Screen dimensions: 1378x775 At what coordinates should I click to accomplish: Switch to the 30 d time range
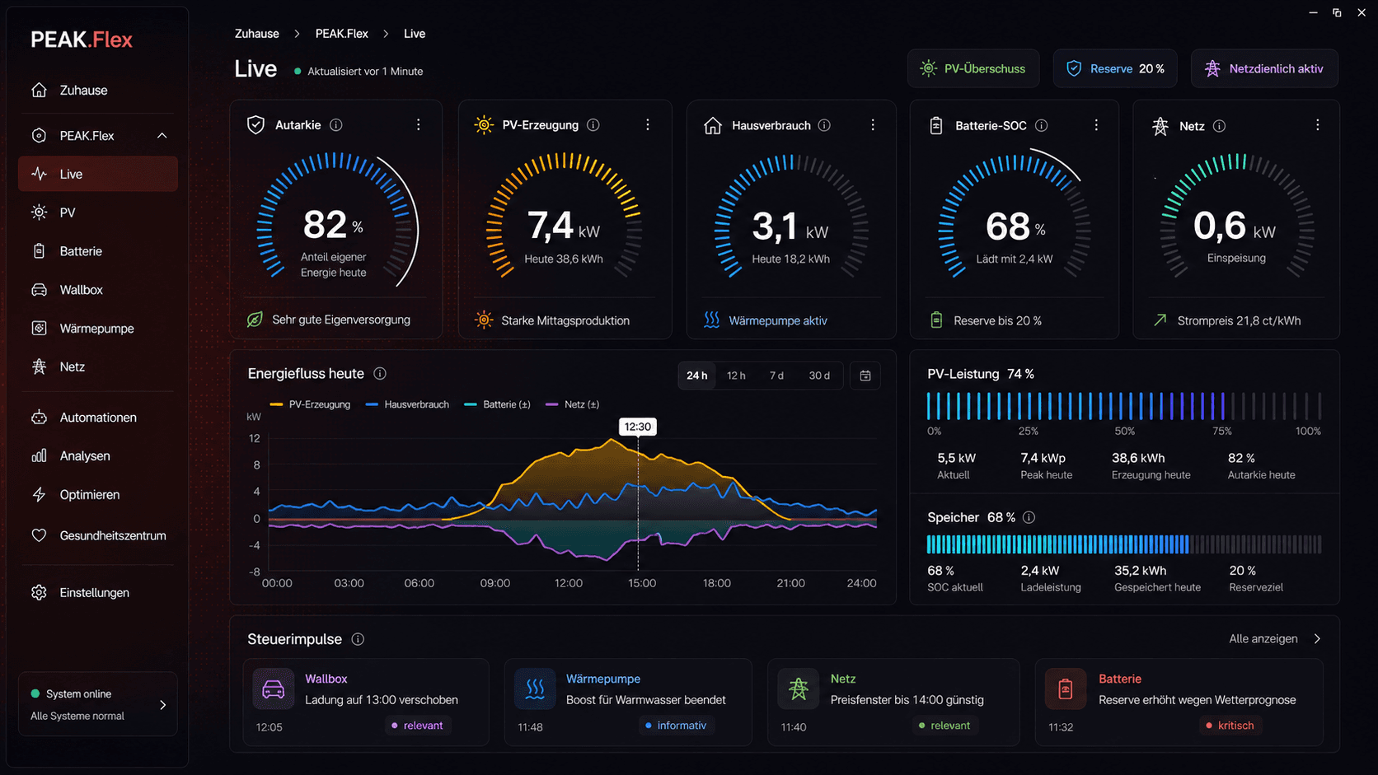point(819,376)
